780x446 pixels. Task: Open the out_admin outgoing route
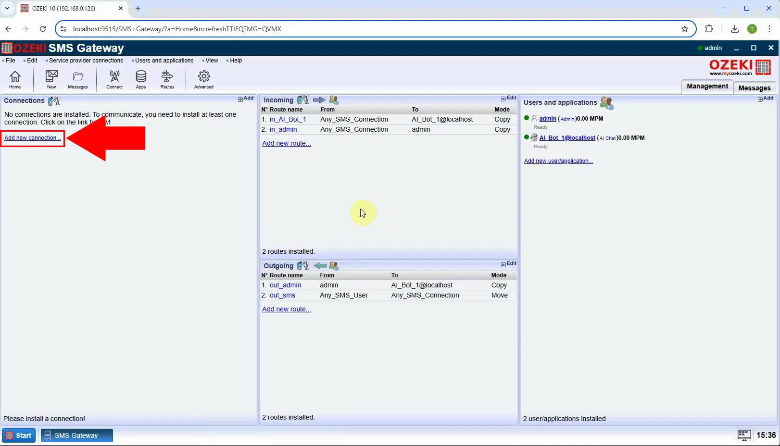[285, 285]
